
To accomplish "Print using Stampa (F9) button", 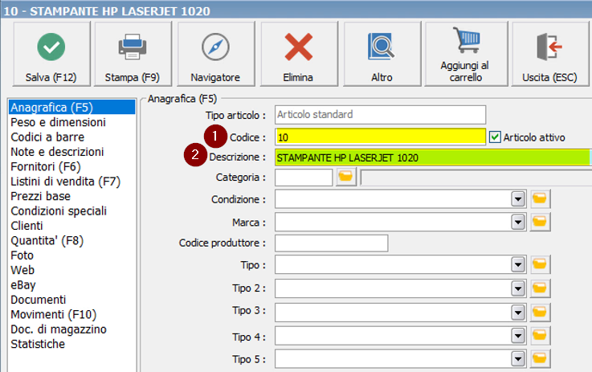I will [133, 54].
